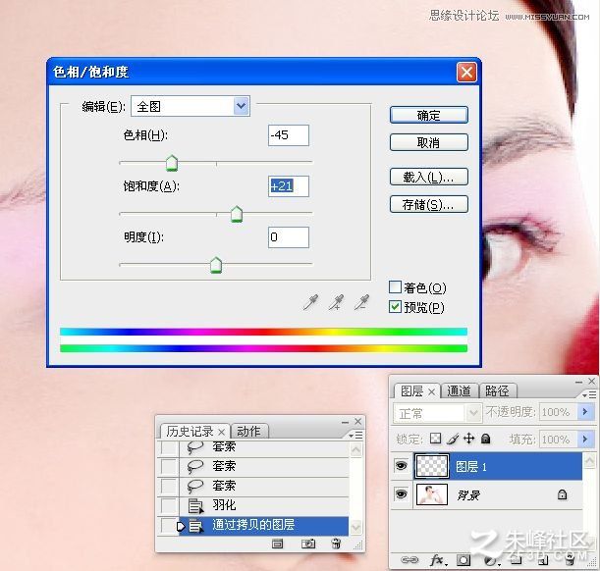Viewport: 600px width, 571px height.
Task: Click History panel scrollbar down arrow
Action: (355, 528)
